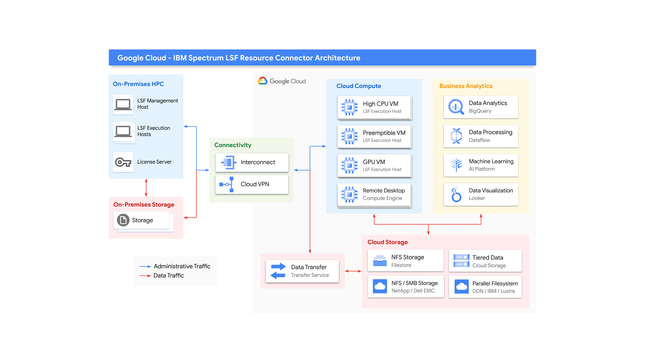
Task: Click the High CPU VM chip icon
Action: 349,107
